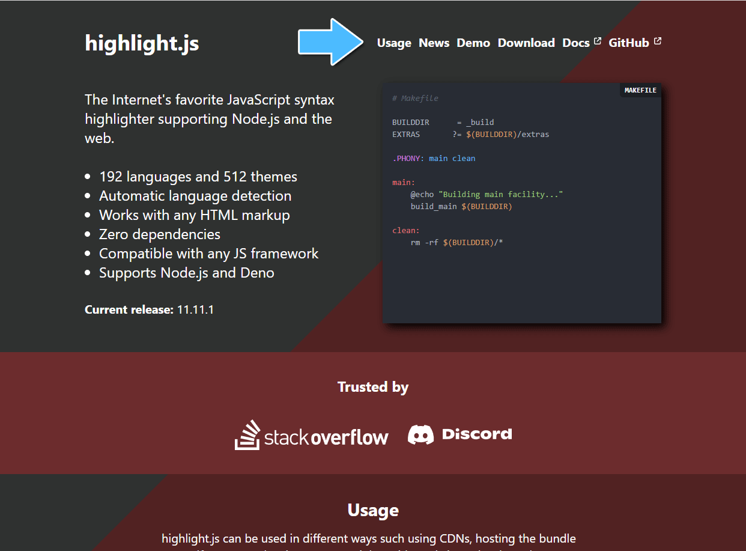Click 'Compatible with any JS framework' bullet
The image size is (746, 551).
[209, 254]
